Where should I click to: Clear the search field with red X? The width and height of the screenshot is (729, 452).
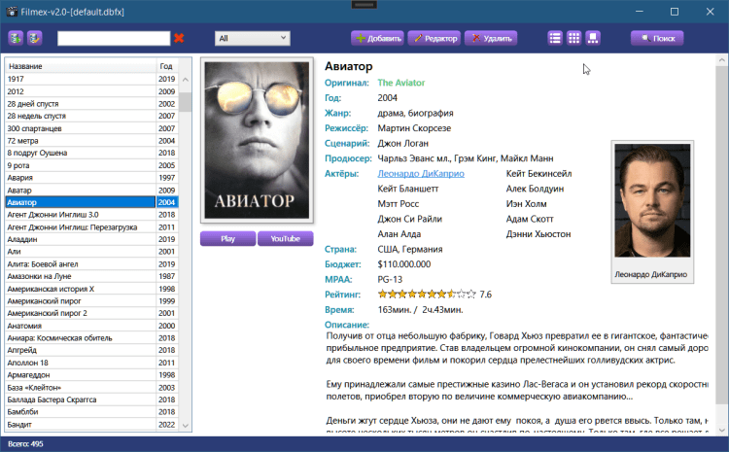click(179, 38)
